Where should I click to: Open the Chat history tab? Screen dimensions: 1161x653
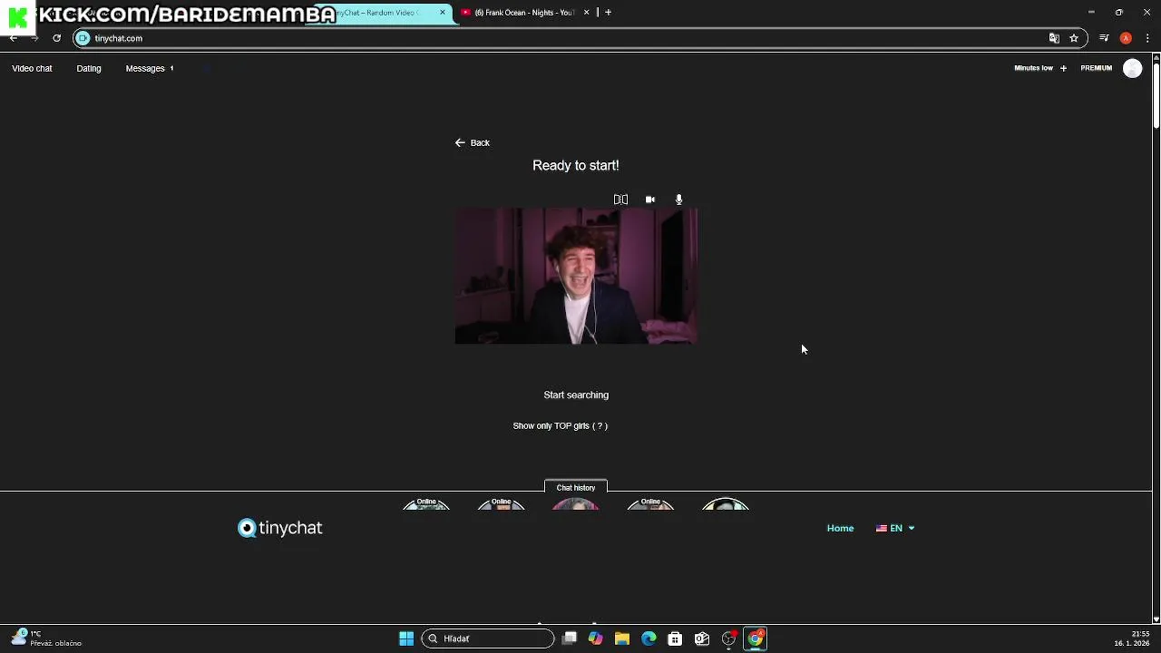tap(576, 488)
